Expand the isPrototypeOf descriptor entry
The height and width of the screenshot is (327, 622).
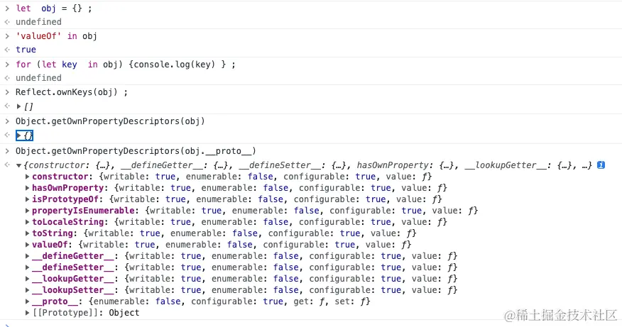28,199
